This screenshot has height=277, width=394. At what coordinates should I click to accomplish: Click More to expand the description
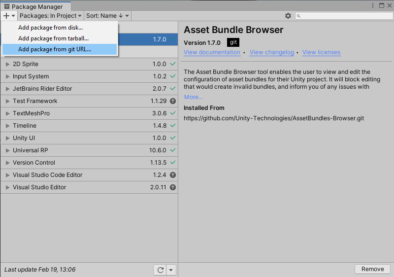(x=194, y=97)
